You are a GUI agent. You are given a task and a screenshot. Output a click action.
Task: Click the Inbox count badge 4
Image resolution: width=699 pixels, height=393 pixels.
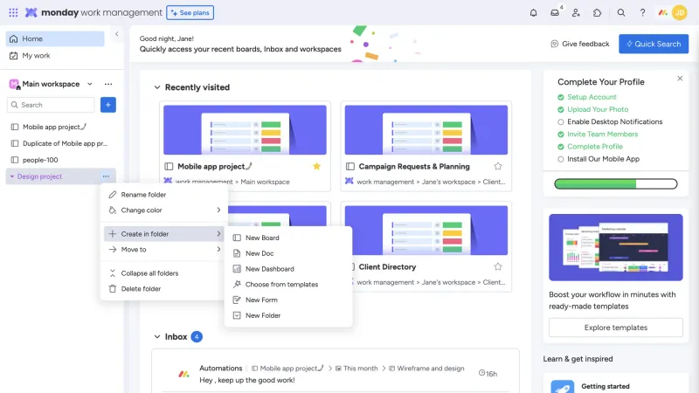[197, 337]
